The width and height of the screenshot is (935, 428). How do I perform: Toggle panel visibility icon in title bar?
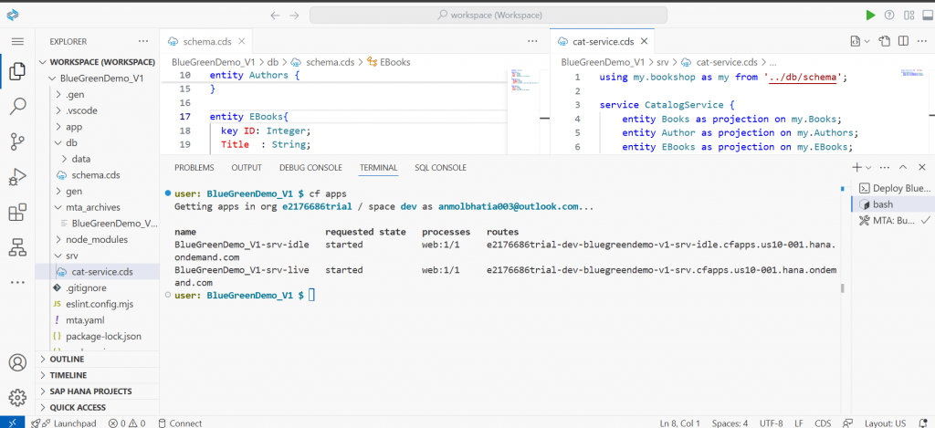[x=928, y=16]
